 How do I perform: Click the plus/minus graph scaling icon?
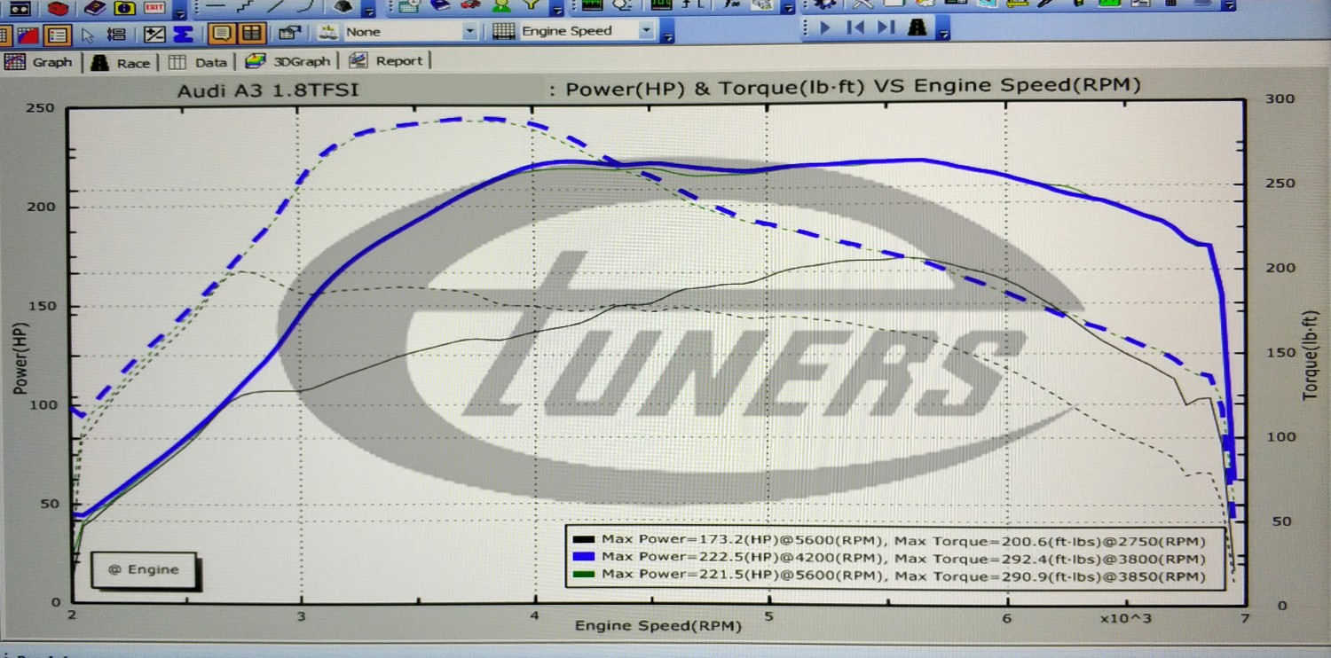pyautogui.click(x=154, y=35)
